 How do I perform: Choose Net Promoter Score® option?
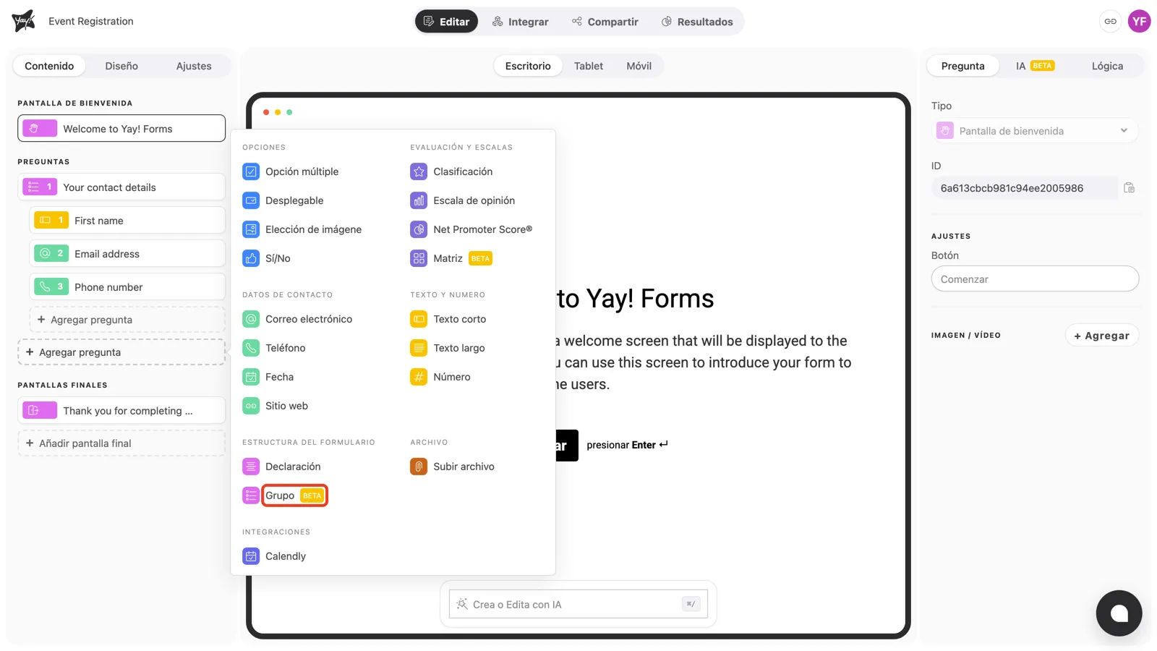pyautogui.click(x=471, y=229)
